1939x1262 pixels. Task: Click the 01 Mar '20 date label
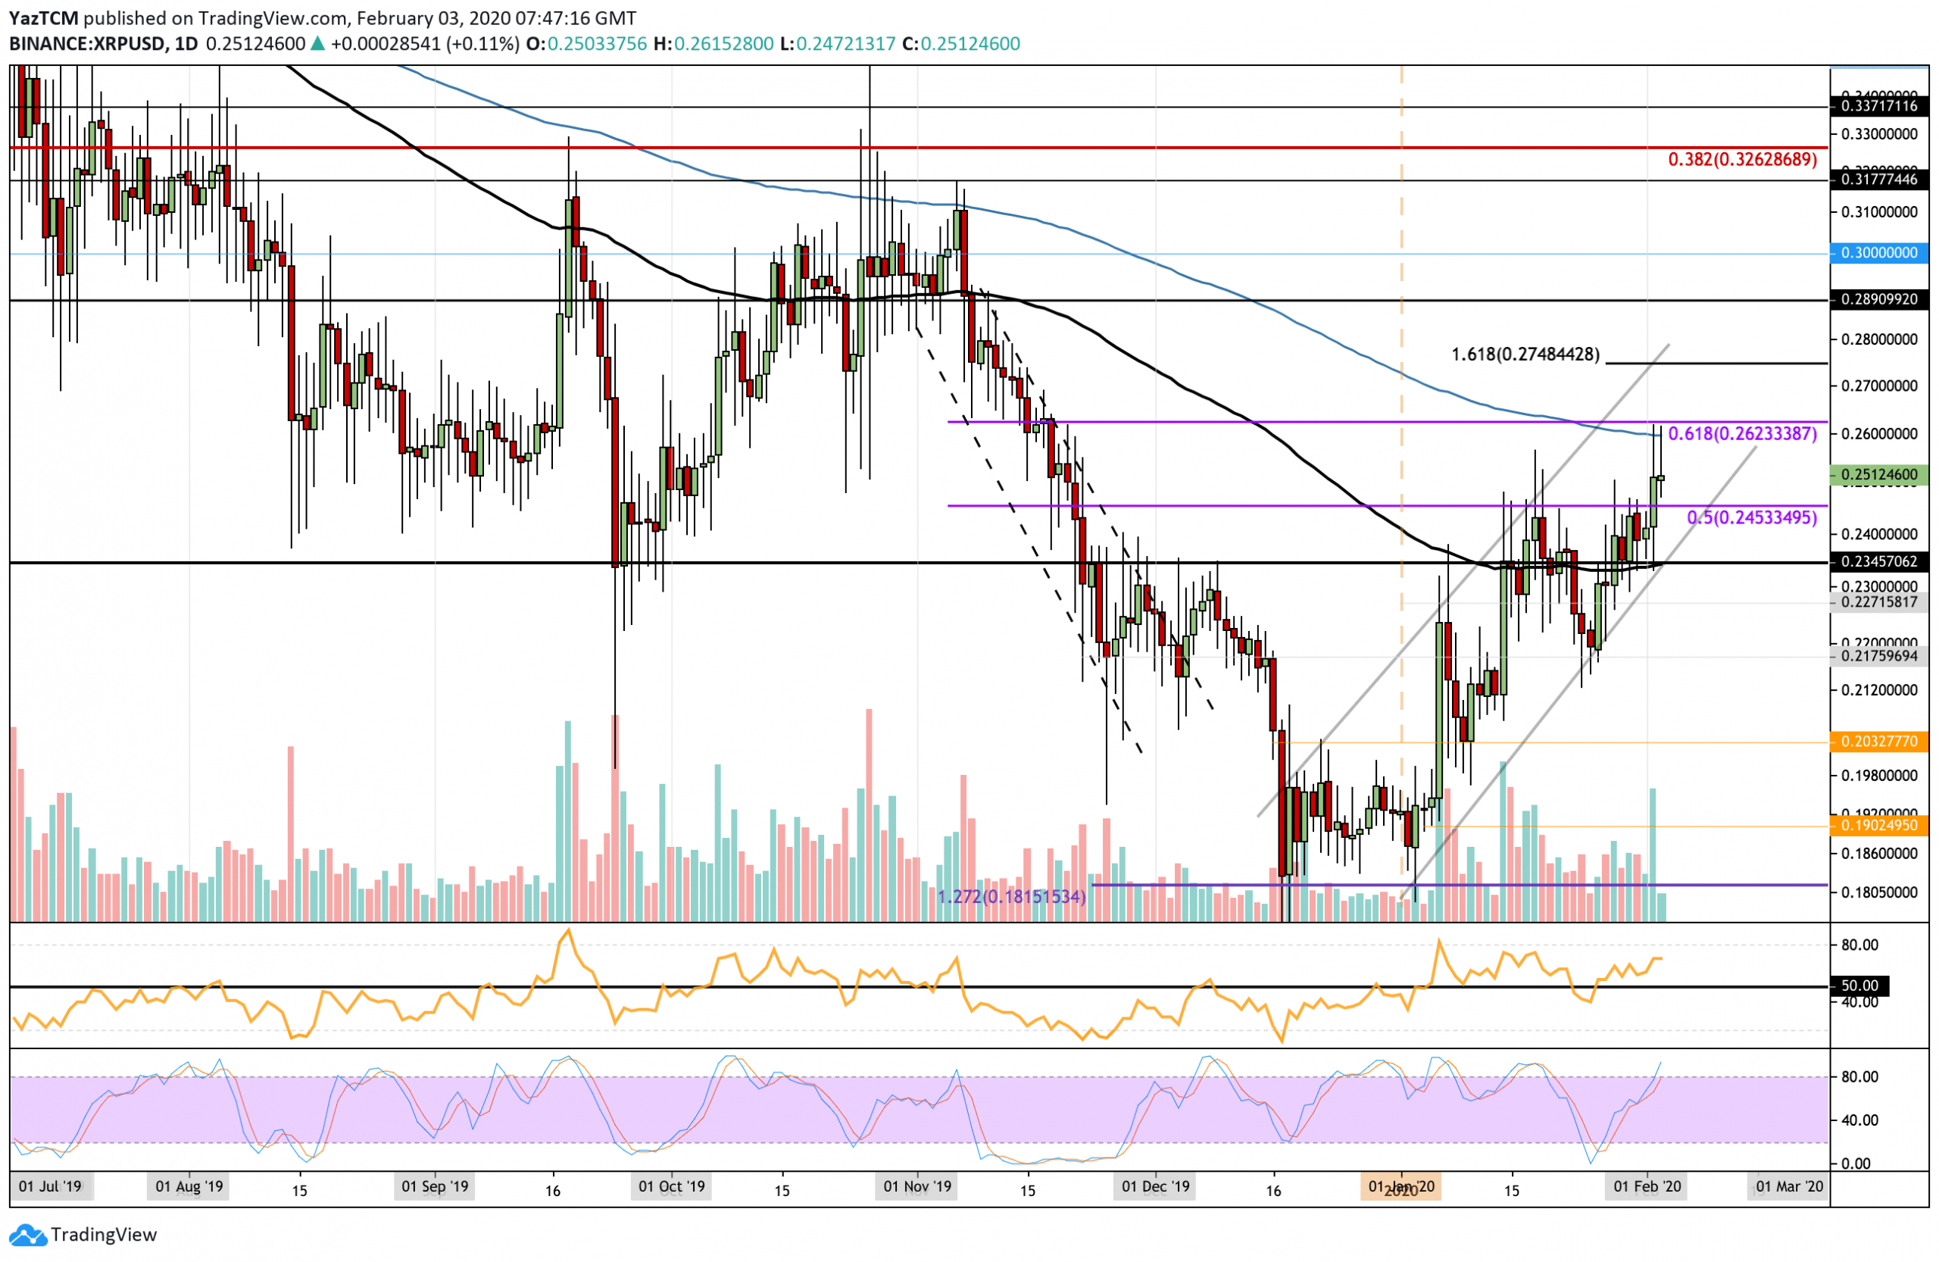1789,1186
